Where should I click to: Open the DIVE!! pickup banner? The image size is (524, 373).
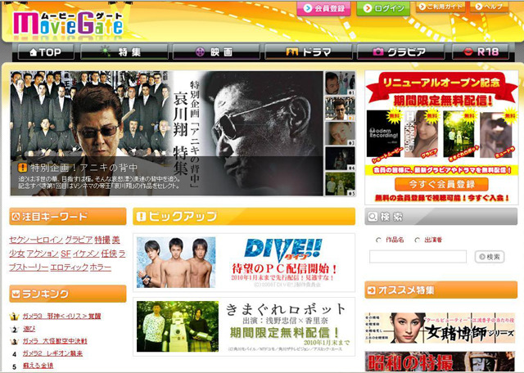[x=244, y=262]
